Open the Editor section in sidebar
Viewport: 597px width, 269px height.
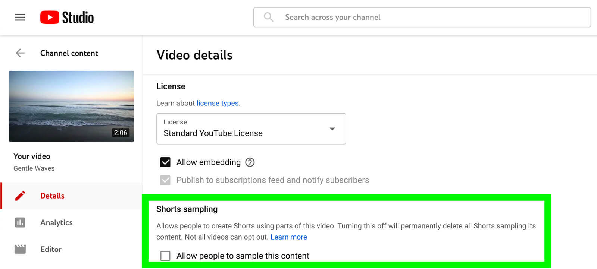tap(51, 249)
